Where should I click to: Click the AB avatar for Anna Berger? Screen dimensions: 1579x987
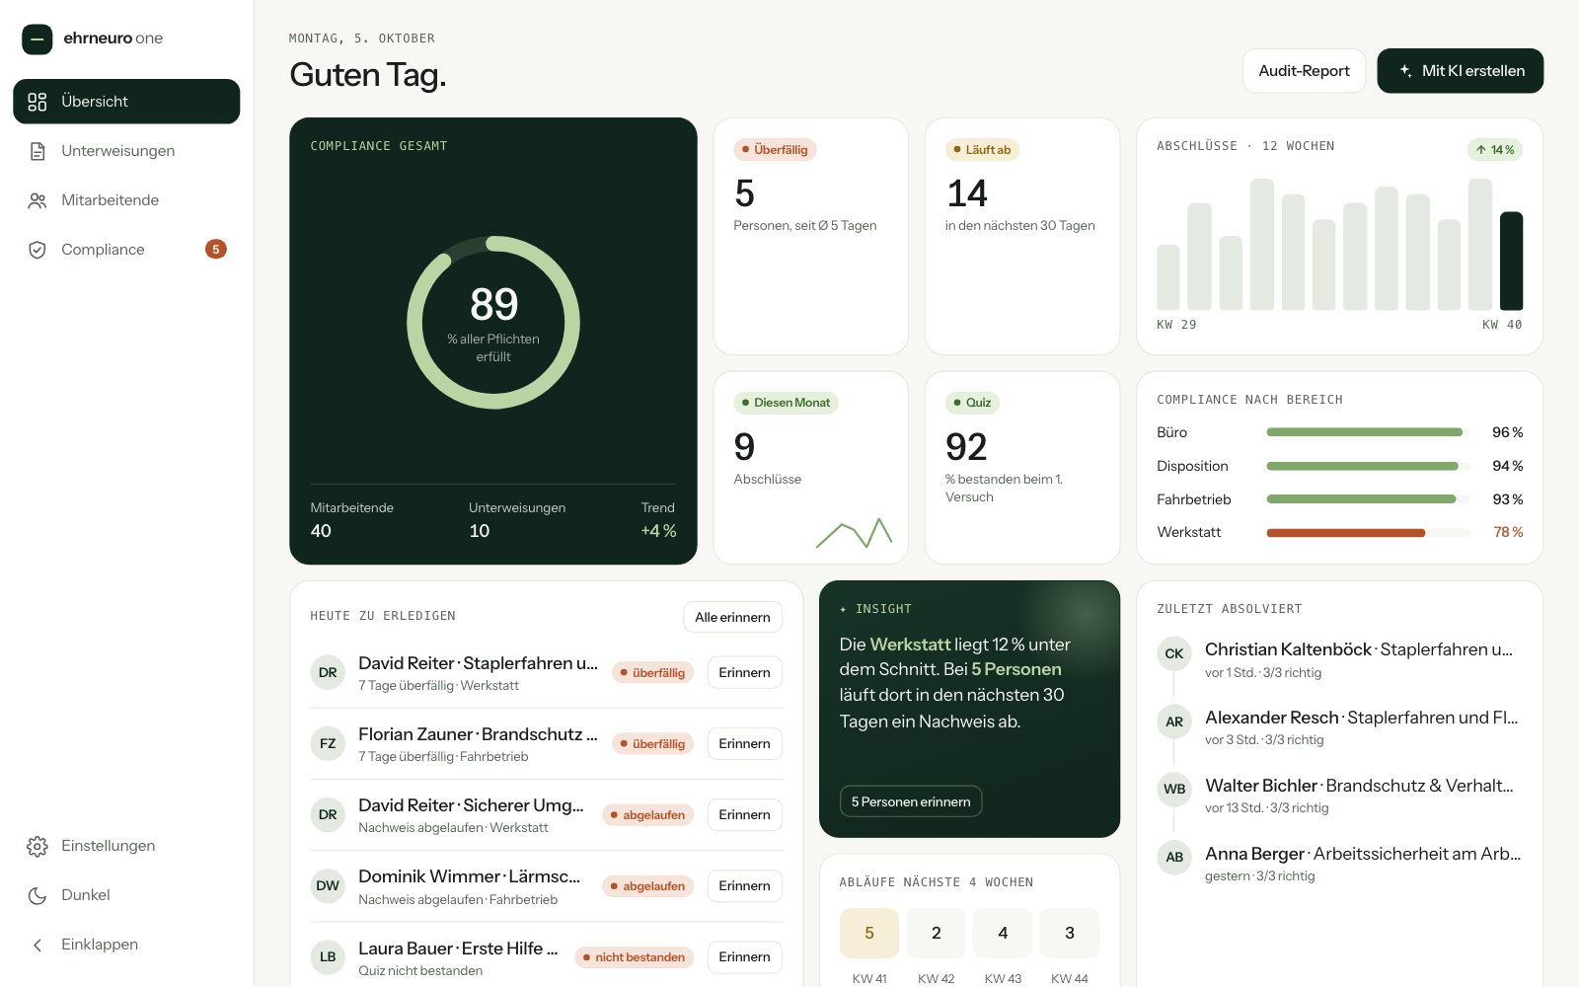[x=1174, y=857]
